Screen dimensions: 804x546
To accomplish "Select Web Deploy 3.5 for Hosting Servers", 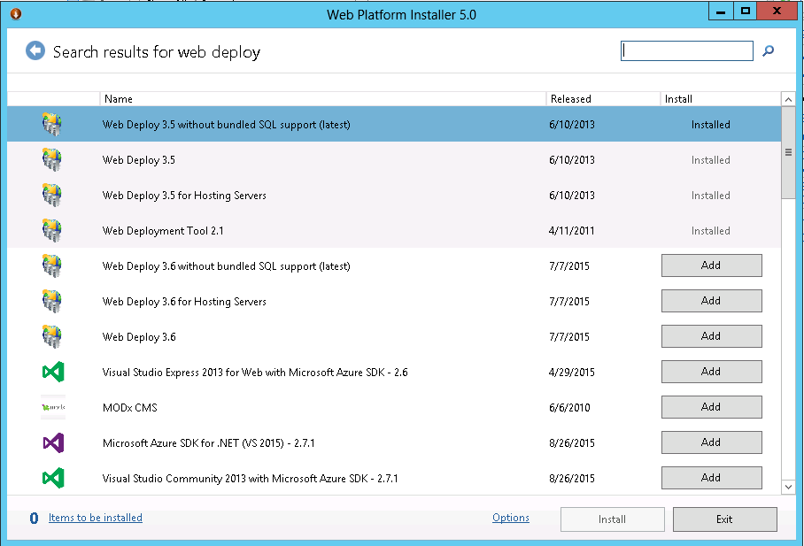I will [184, 196].
